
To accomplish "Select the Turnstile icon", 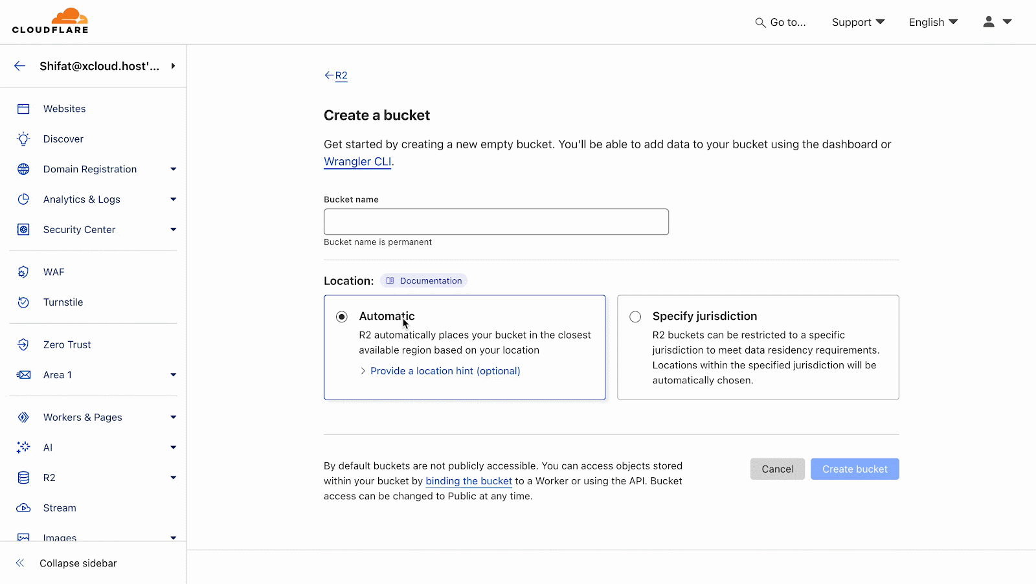I will coord(23,302).
